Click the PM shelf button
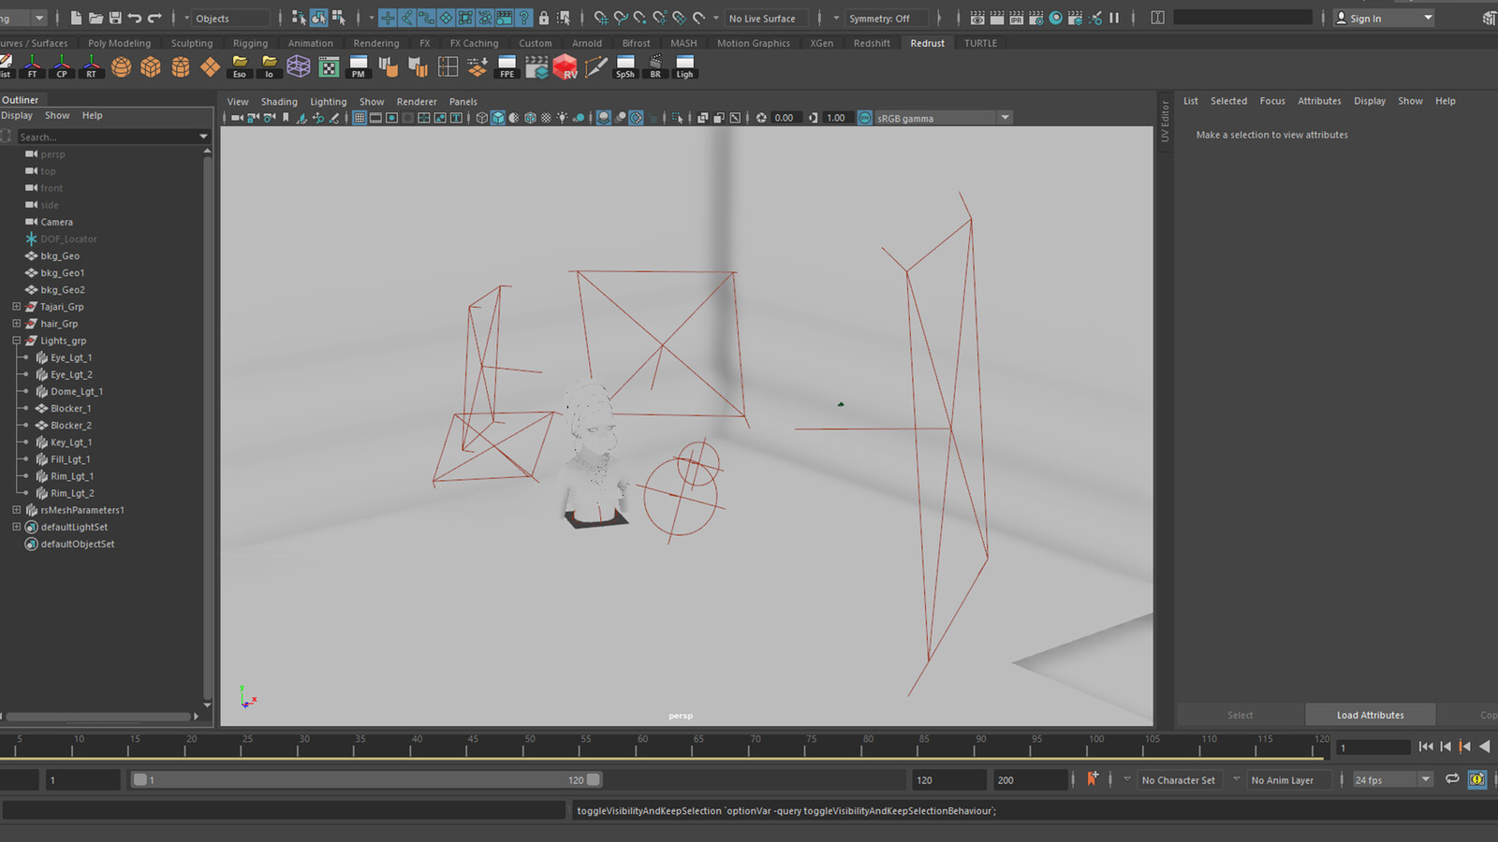Screen dimensions: 1498x842 [359, 67]
